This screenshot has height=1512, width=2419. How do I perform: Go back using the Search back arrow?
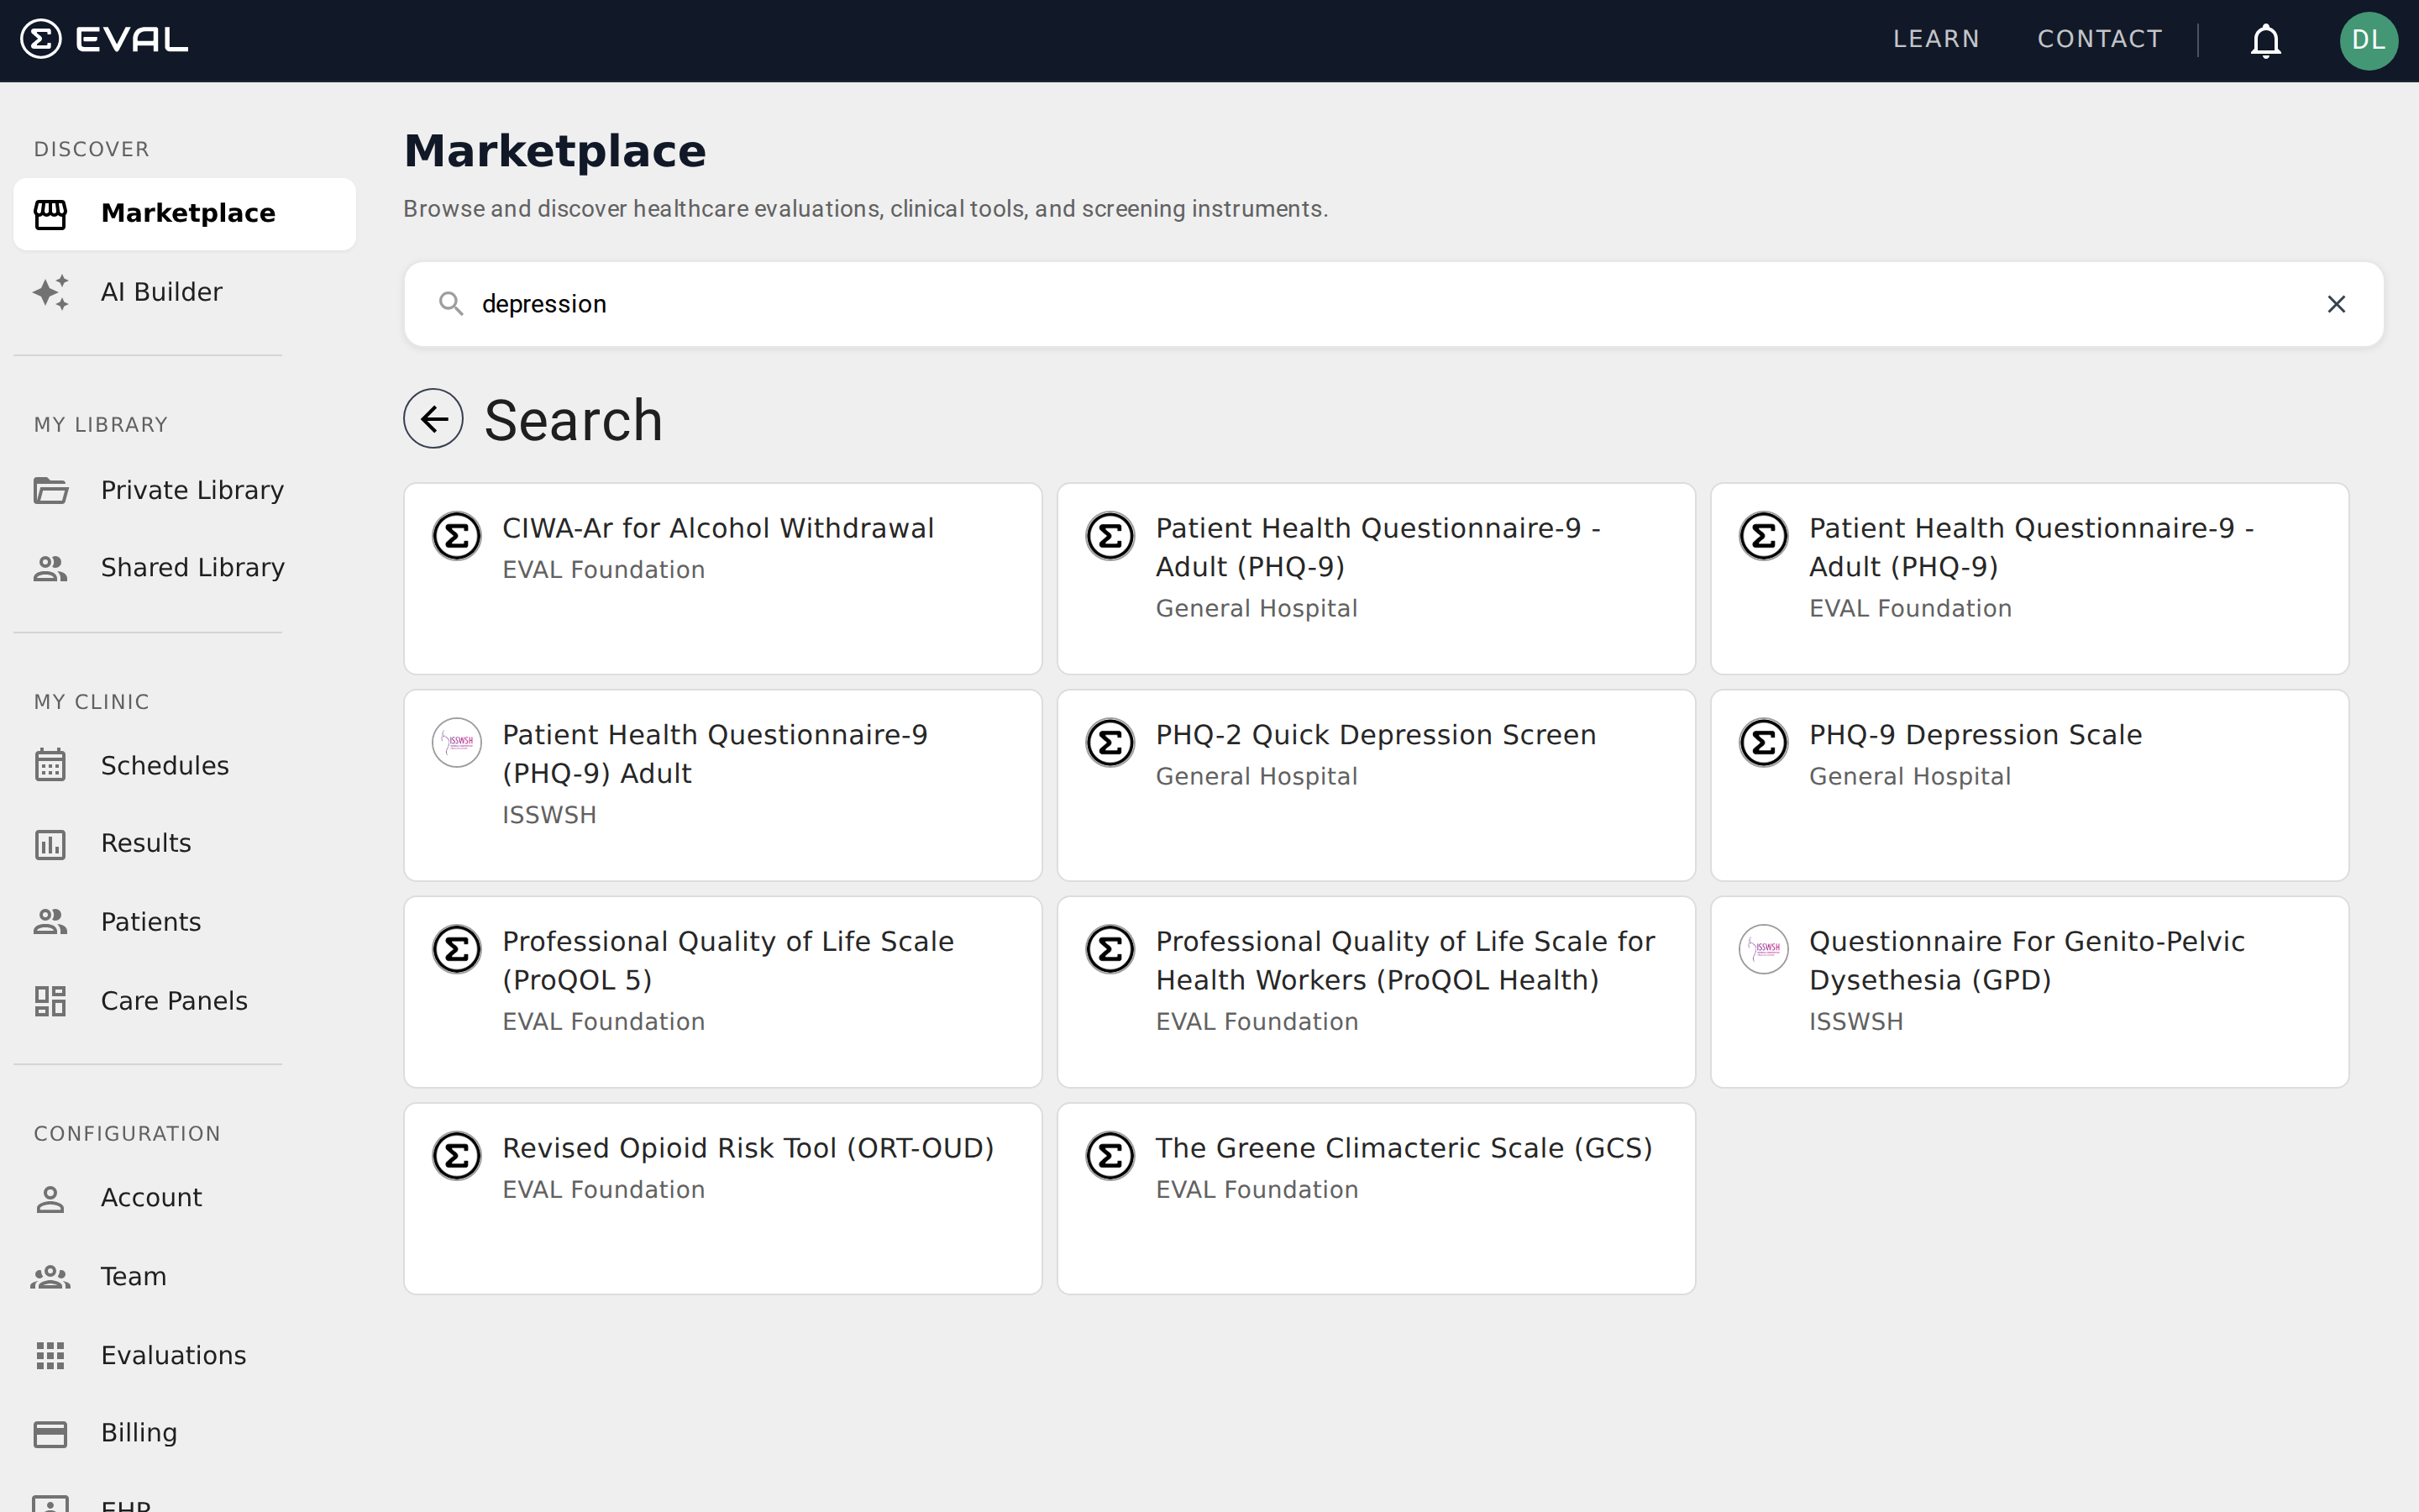click(x=433, y=418)
